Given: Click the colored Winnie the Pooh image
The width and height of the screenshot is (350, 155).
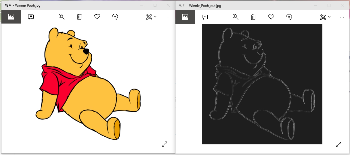Looking at the screenshot, I should coord(88,84).
